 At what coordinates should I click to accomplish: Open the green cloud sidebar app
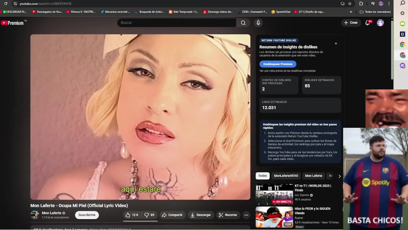403,24
